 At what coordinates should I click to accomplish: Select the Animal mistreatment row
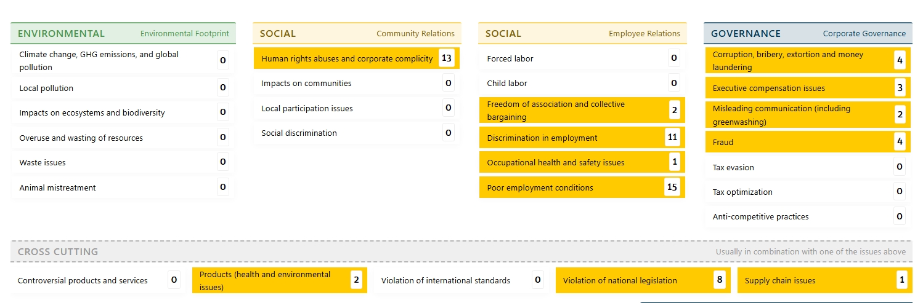point(123,187)
